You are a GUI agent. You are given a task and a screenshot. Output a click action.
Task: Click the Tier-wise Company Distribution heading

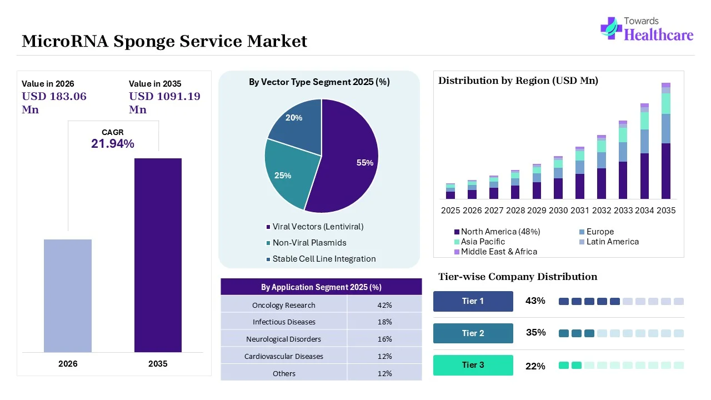tap(518, 277)
